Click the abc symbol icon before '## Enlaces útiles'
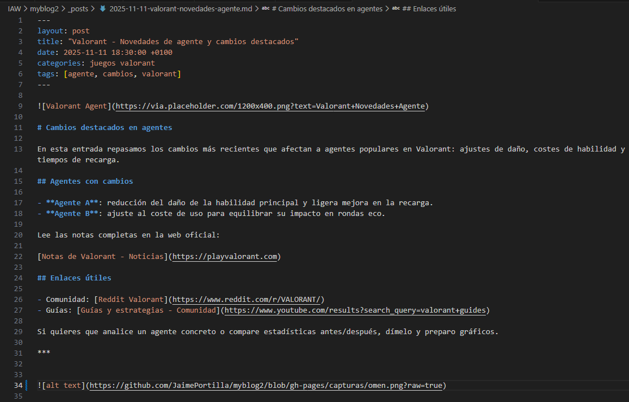This screenshot has width=629, height=402. [x=396, y=8]
